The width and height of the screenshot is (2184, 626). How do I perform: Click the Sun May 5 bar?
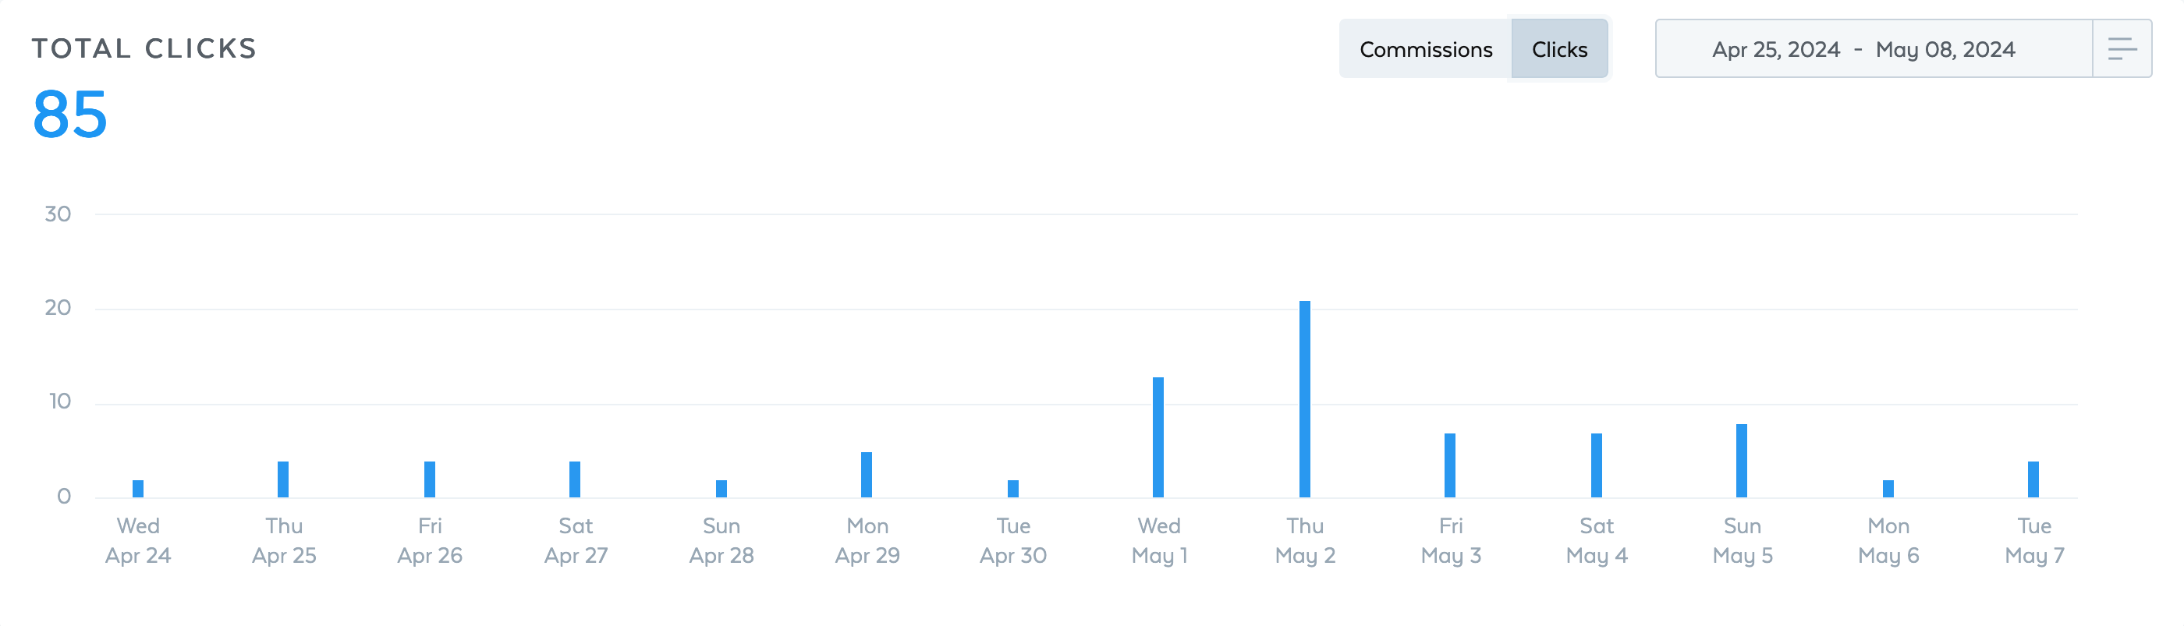pos(1742,461)
